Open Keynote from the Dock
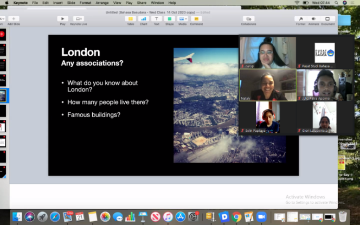Screen dimensions: 360x225 point(143,217)
